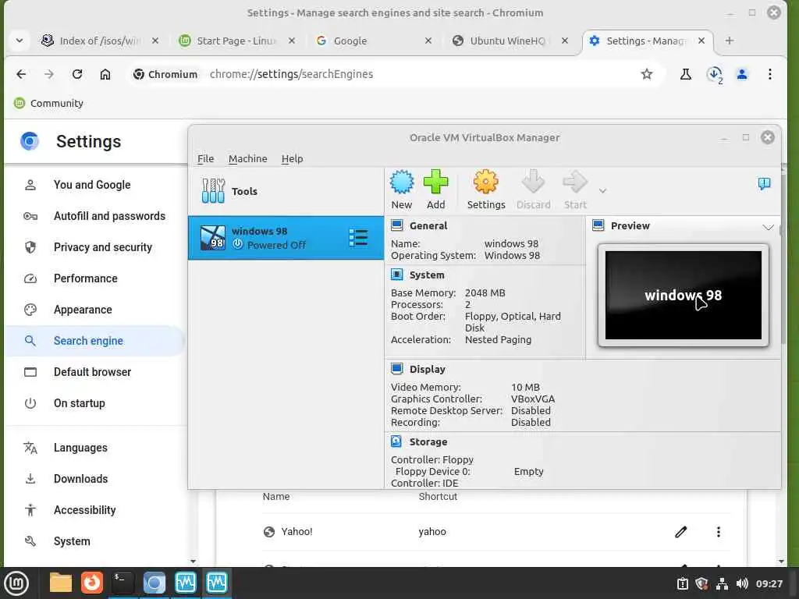Open the windows 98 machine menu icon

358,238
